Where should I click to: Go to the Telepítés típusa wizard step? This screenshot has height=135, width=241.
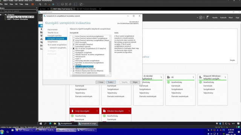pyautogui.click(x=53, y=33)
